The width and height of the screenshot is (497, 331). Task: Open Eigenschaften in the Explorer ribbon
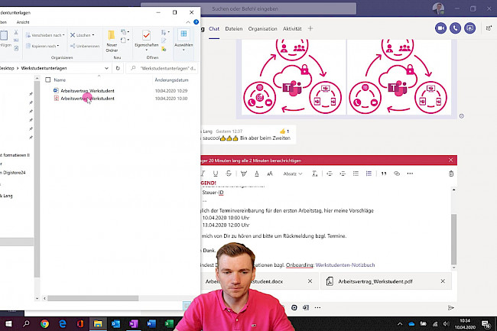pyautogui.click(x=147, y=41)
